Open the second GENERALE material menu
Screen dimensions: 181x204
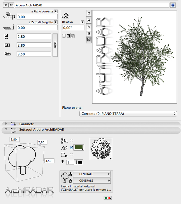[92, 180]
